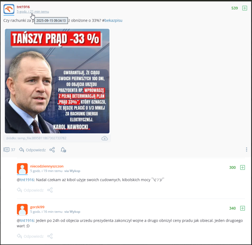Open the post timestamp permalink

coord(33,12)
